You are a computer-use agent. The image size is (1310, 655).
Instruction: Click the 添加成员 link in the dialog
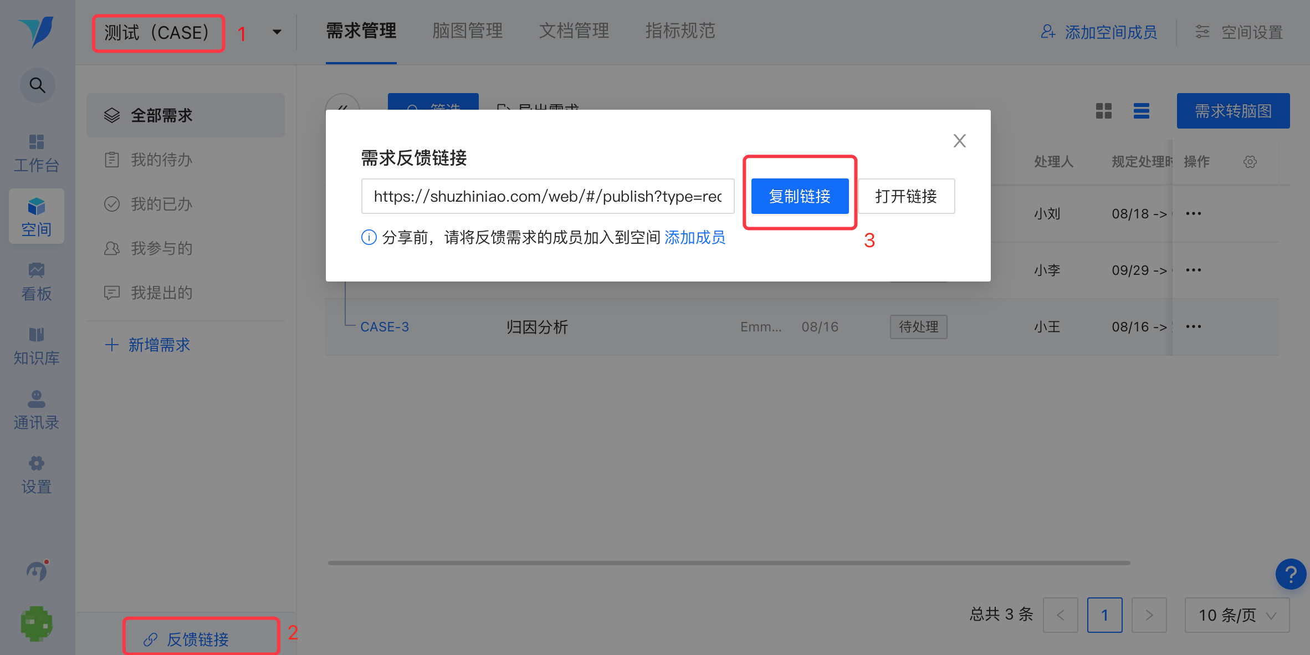(x=694, y=238)
